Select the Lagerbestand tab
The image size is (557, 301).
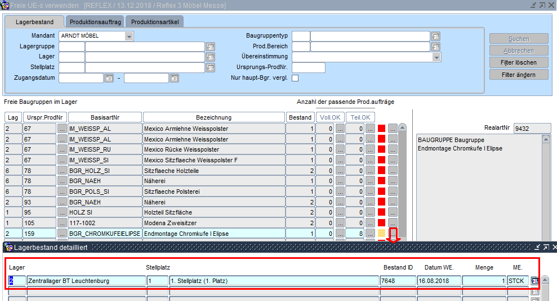pos(35,22)
